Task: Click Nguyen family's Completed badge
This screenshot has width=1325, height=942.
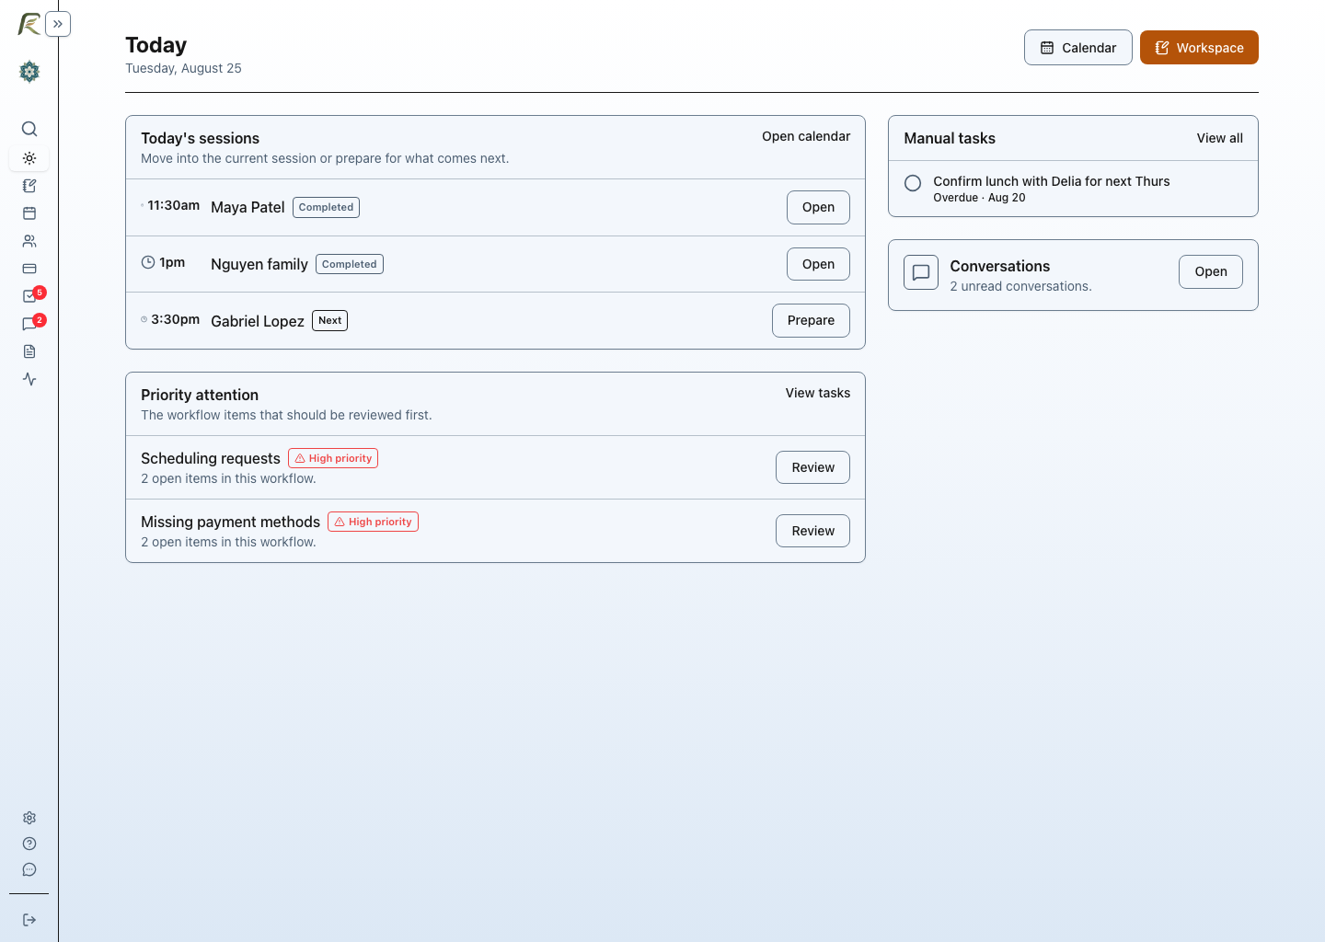Action: pyautogui.click(x=350, y=264)
